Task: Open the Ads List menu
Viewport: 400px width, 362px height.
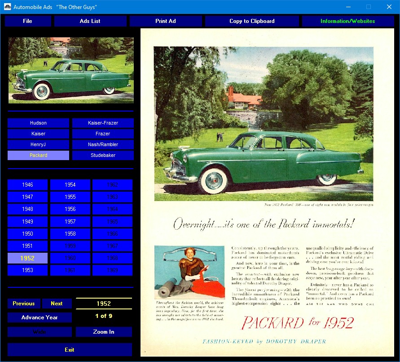Action: (x=90, y=21)
